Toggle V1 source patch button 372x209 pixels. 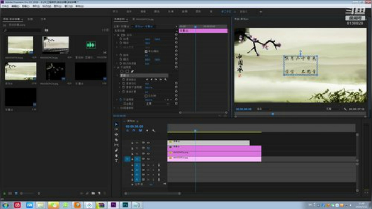click(x=127, y=159)
